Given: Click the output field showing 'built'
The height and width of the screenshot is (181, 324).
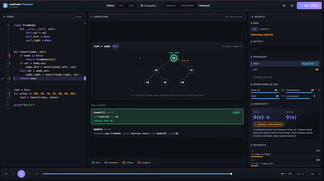Looking at the screenshot, I should click(x=286, y=49).
